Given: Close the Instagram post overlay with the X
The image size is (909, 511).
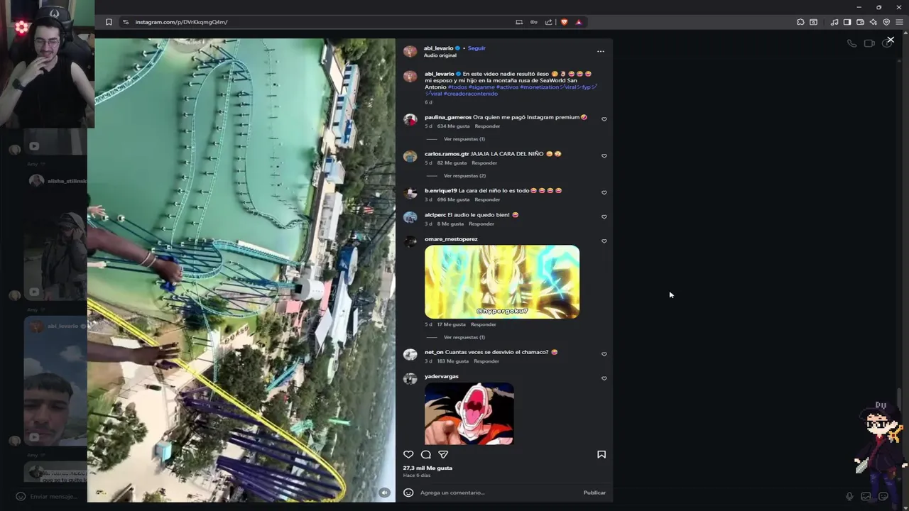Looking at the screenshot, I should click(891, 40).
